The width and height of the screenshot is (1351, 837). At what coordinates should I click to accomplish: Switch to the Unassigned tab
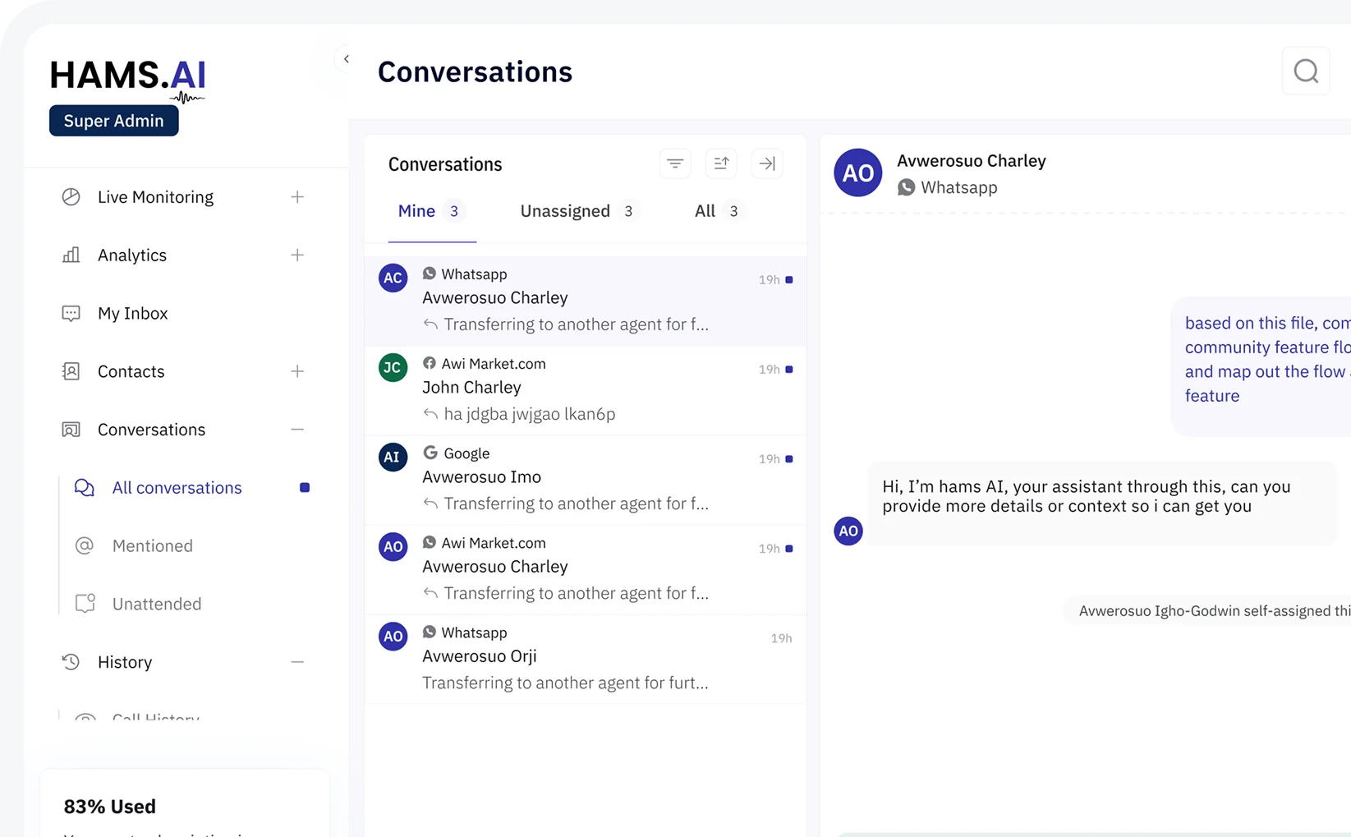[578, 211]
